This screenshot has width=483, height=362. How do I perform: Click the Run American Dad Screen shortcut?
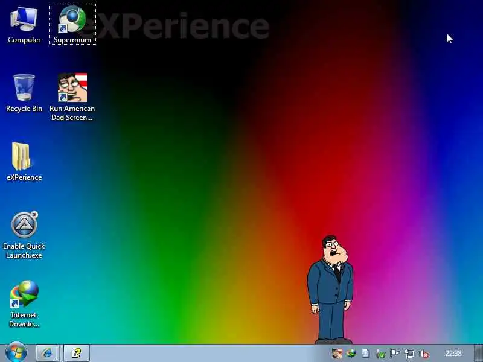click(x=72, y=97)
